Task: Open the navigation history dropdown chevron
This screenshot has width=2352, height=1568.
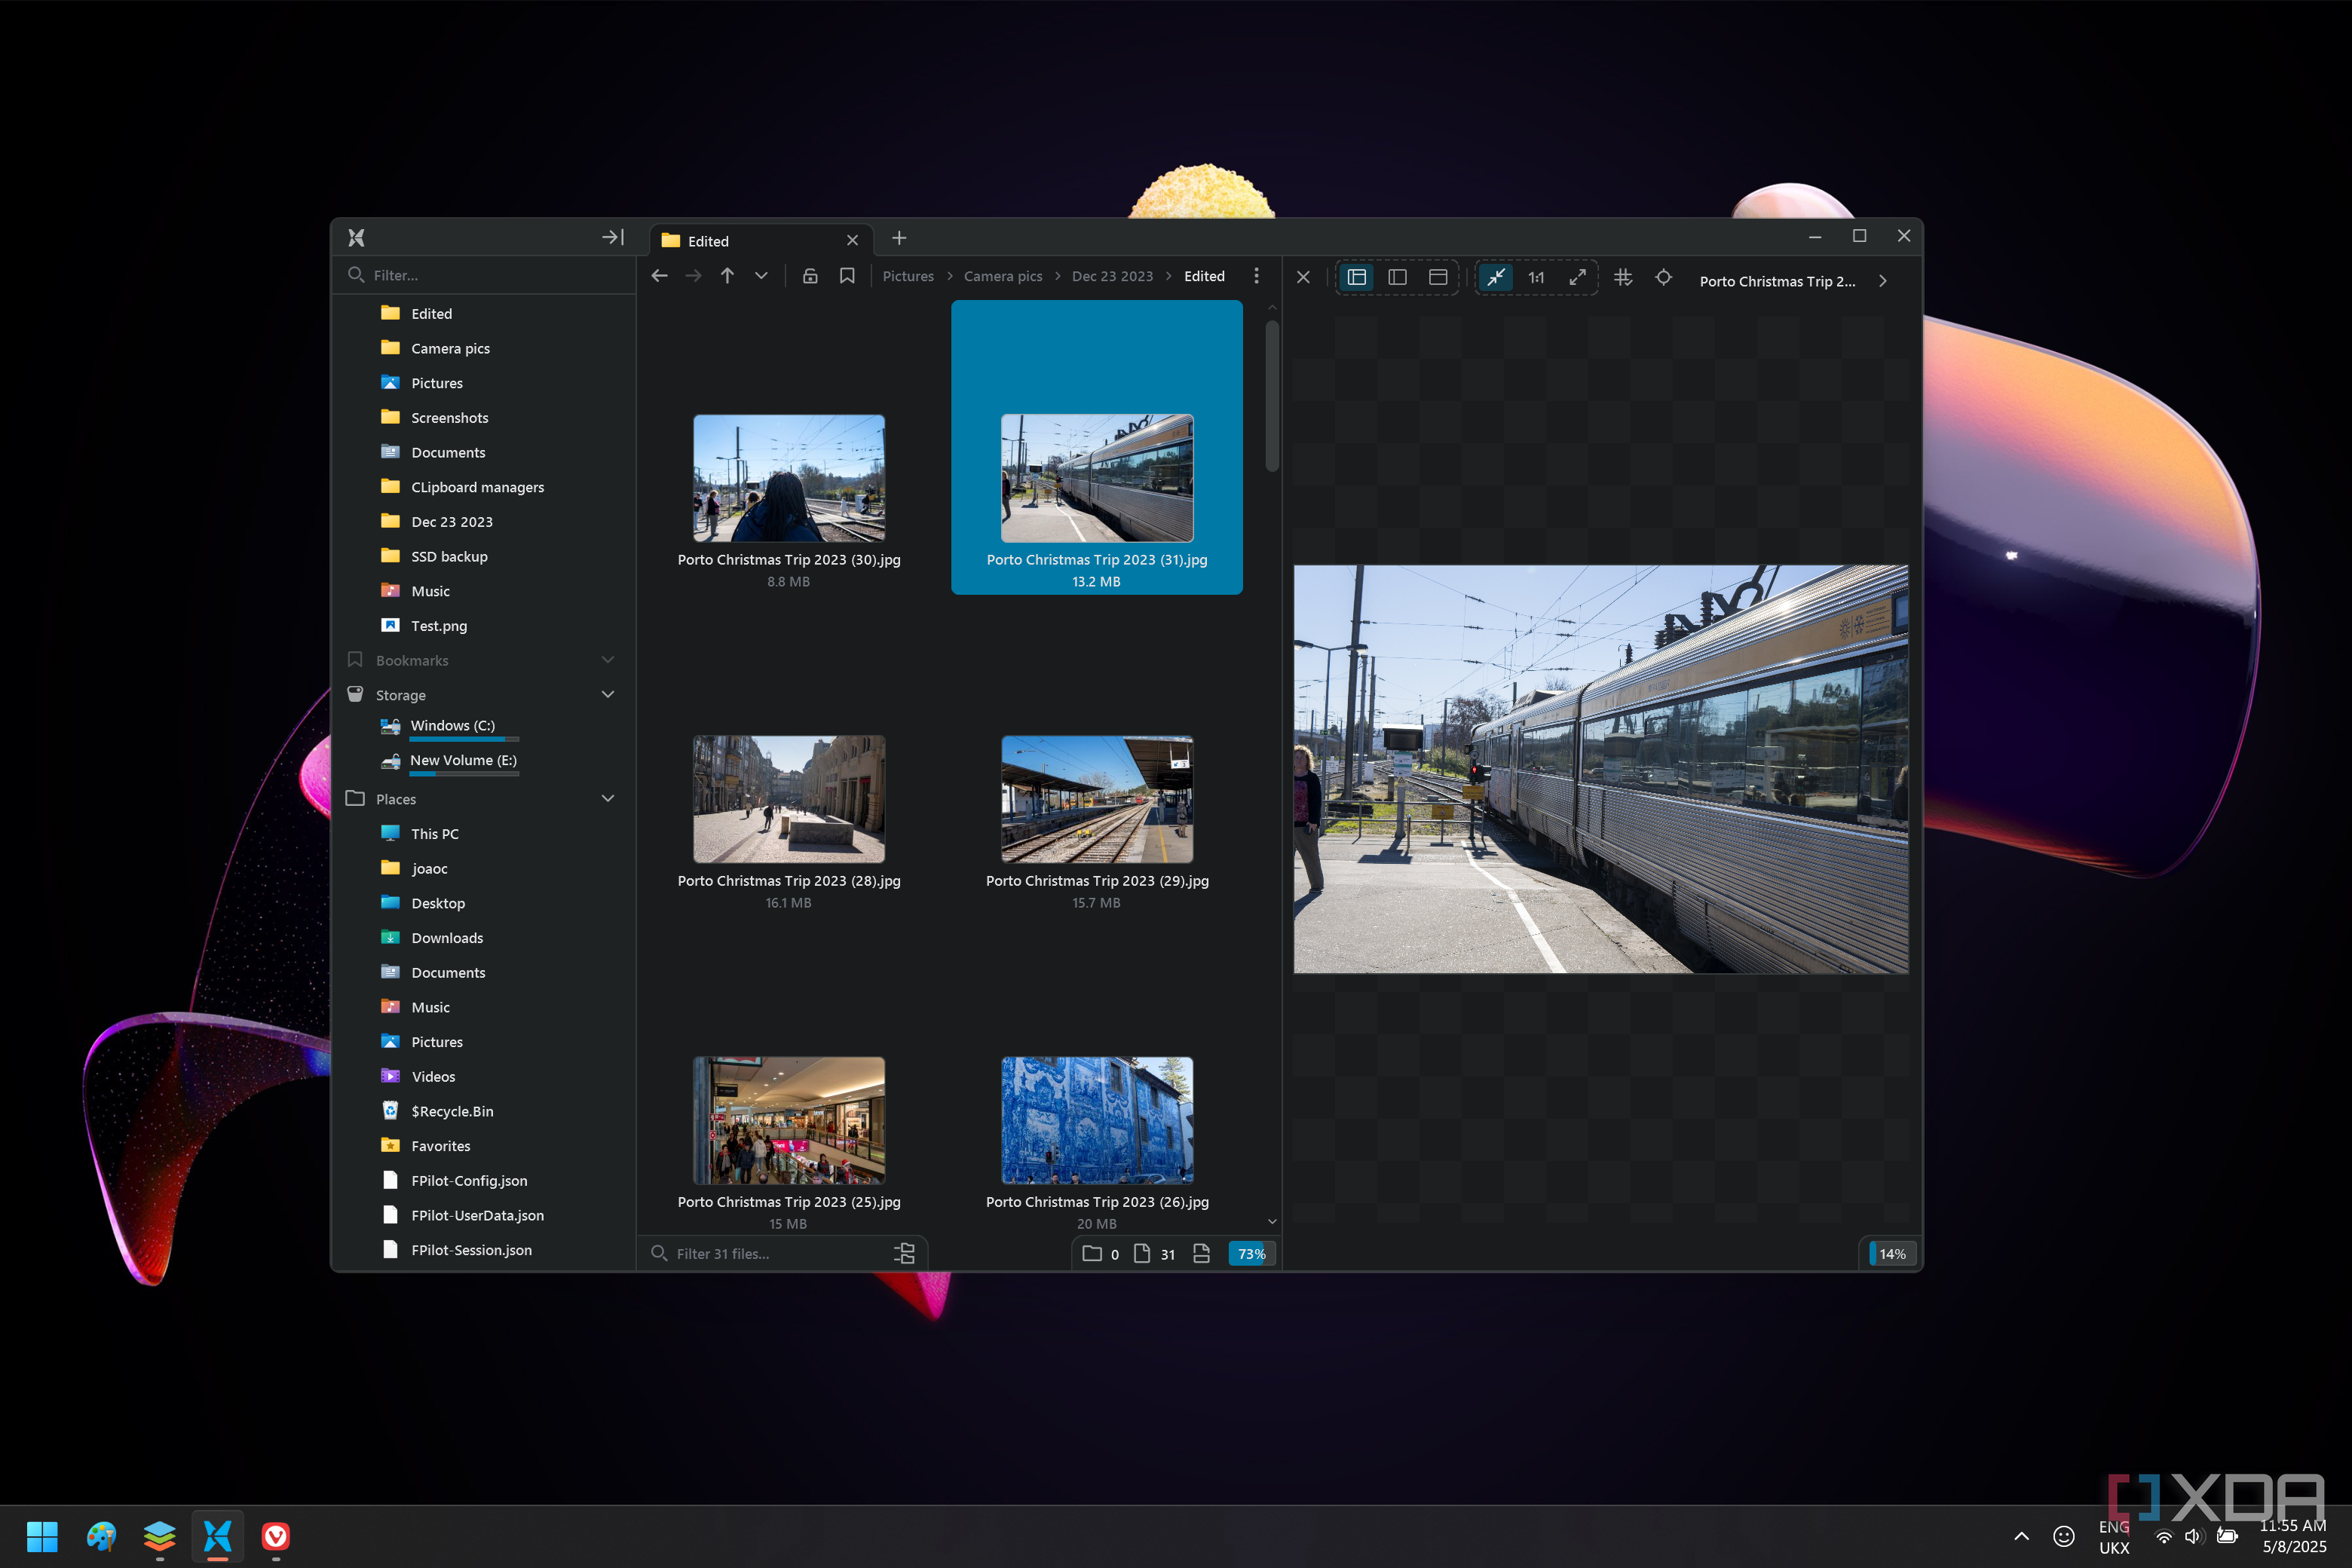Action: [x=761, y=276]
